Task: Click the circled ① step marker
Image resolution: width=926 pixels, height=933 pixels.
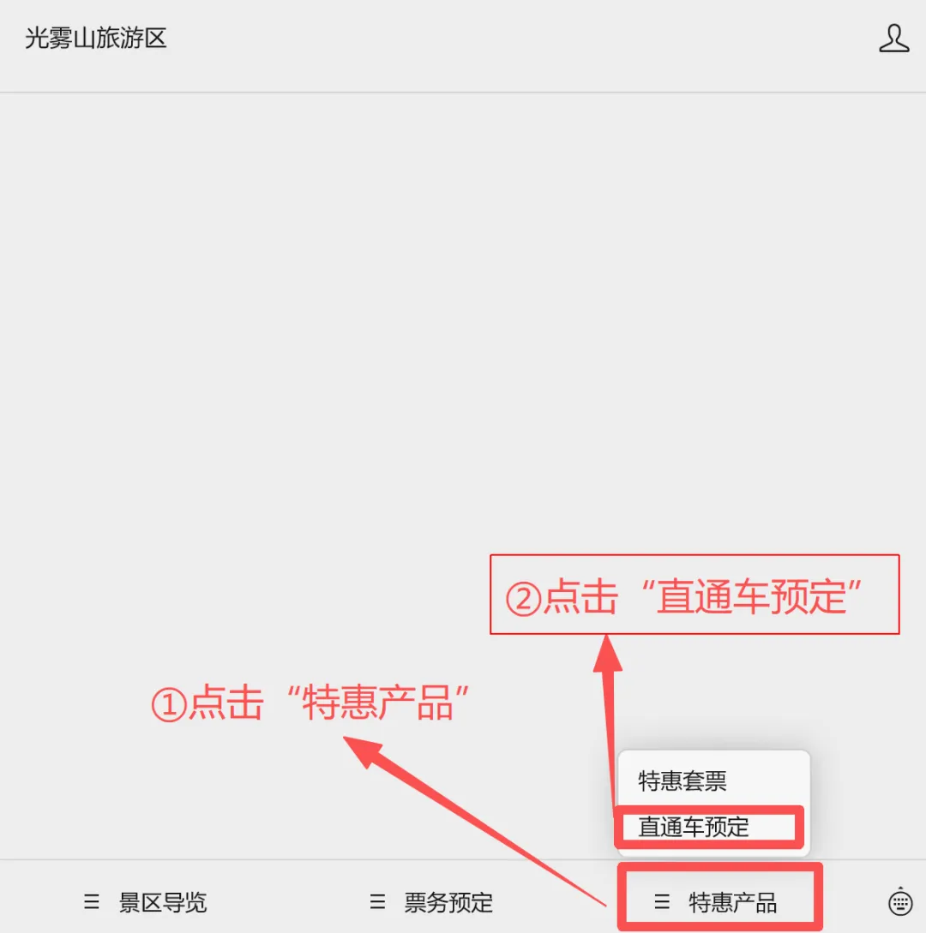Action: pyautogui.click(x=169, y=705)
